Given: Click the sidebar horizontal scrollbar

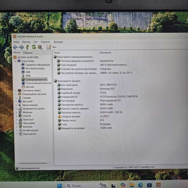Looking at the screenshot, I should (33, 163).
